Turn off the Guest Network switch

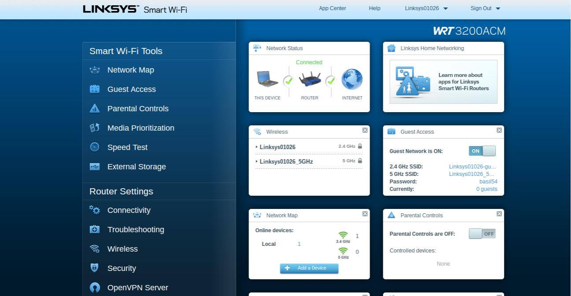pos(482,151)
